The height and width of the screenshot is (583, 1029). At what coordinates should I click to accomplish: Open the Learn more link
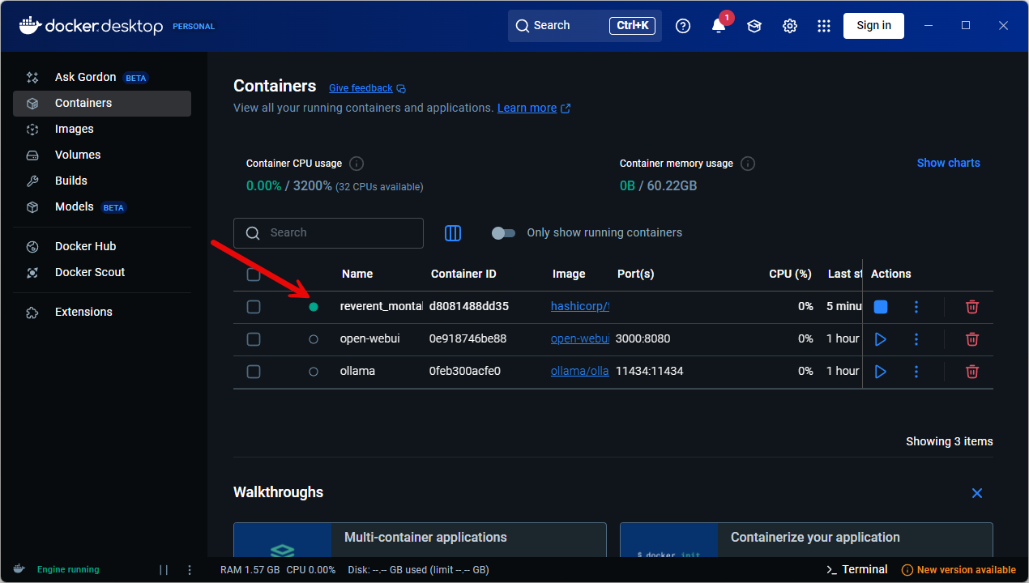(534, 109)
